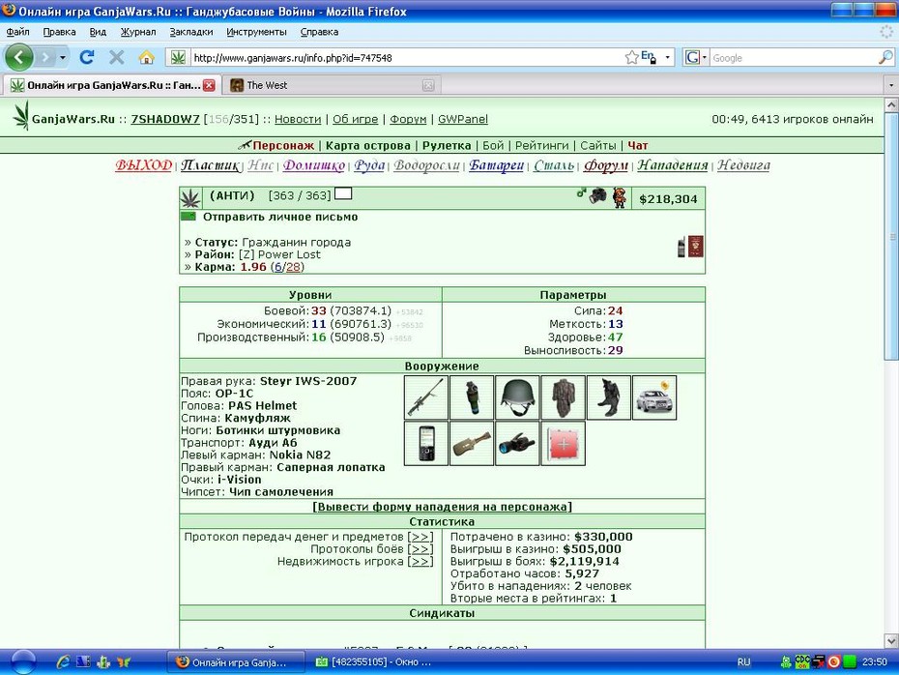Reload page with Firefox refresh icon
Image resolution: width=899 pixels, height=675 pixels.
[x=87, y=57]
